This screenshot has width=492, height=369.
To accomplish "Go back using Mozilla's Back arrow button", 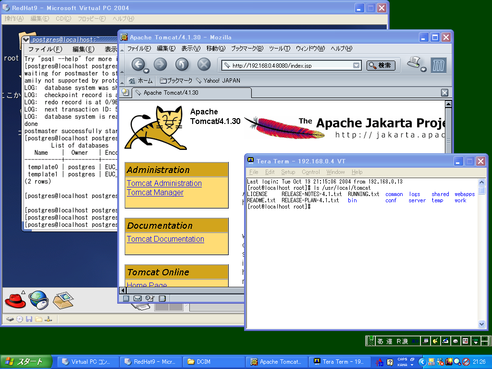I will coord(137,64).
